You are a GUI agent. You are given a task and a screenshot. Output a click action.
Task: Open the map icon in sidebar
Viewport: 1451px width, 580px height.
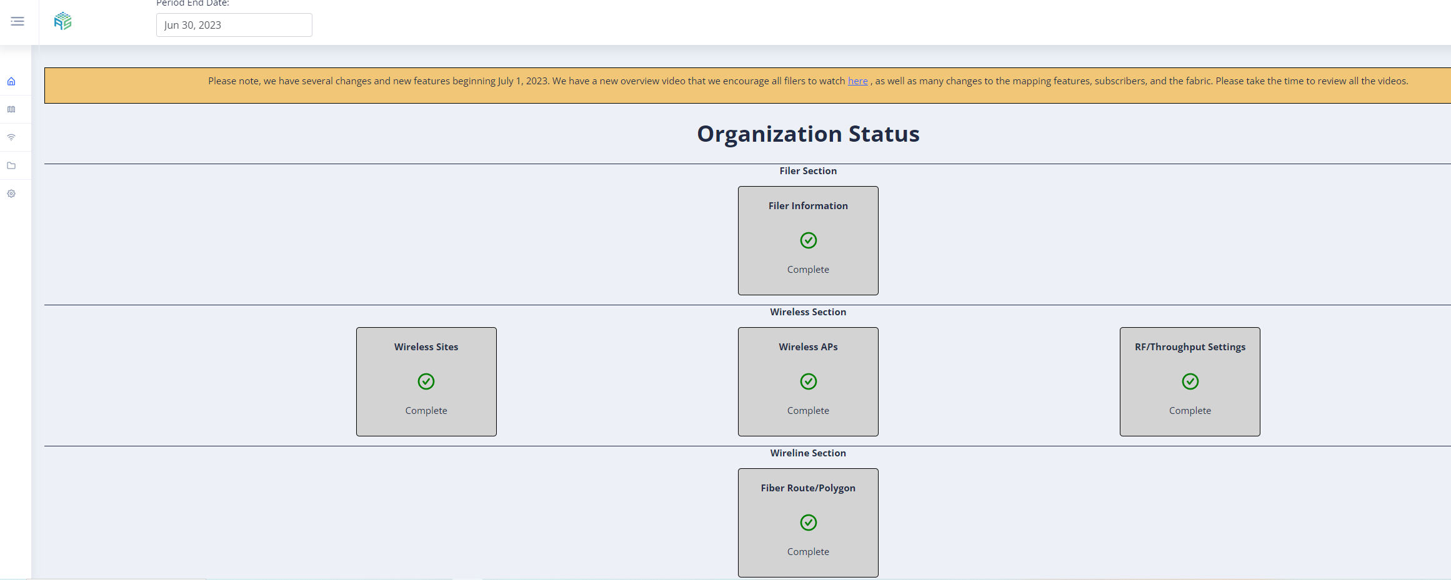pos(11,109)
